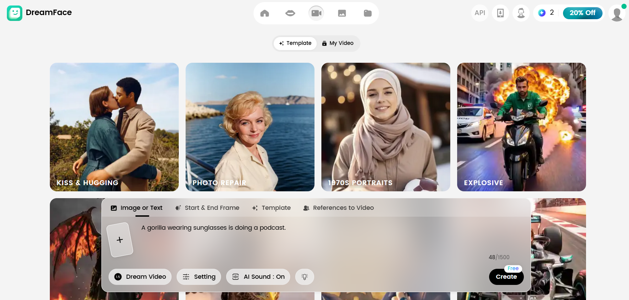Image resolution: width=629 pixels, height=300 pixels.
Task: Select the Start & End Frame tab
Action: [207, 208]
